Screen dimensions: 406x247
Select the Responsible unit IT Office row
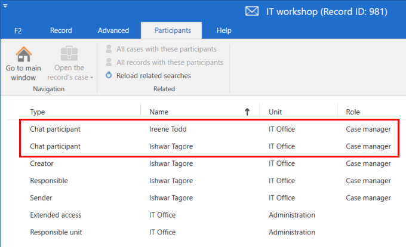(x=209, y=232)
